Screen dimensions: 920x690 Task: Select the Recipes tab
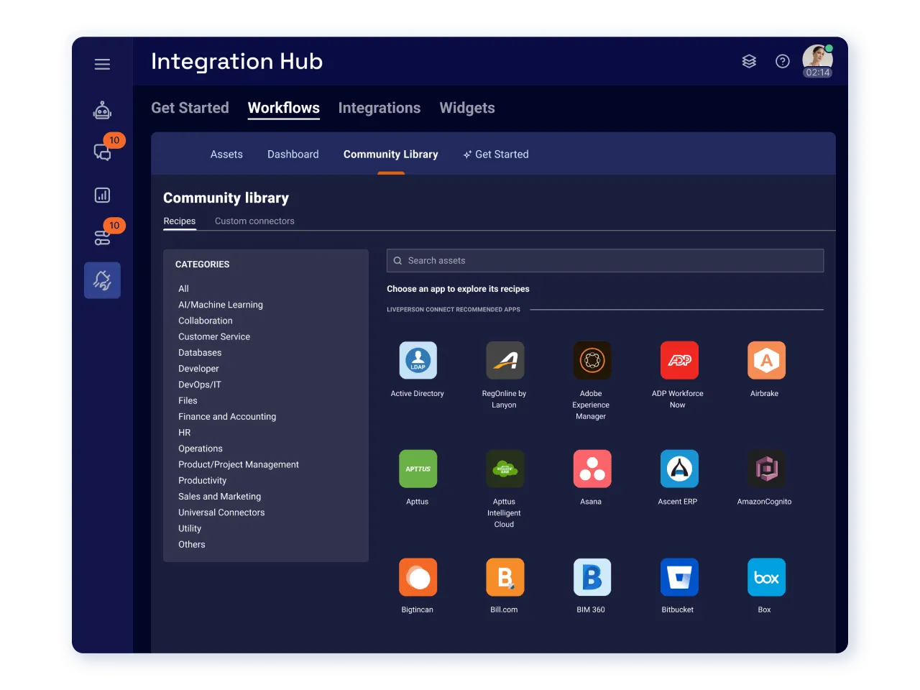pyautogui.click(x=180, y=221)
